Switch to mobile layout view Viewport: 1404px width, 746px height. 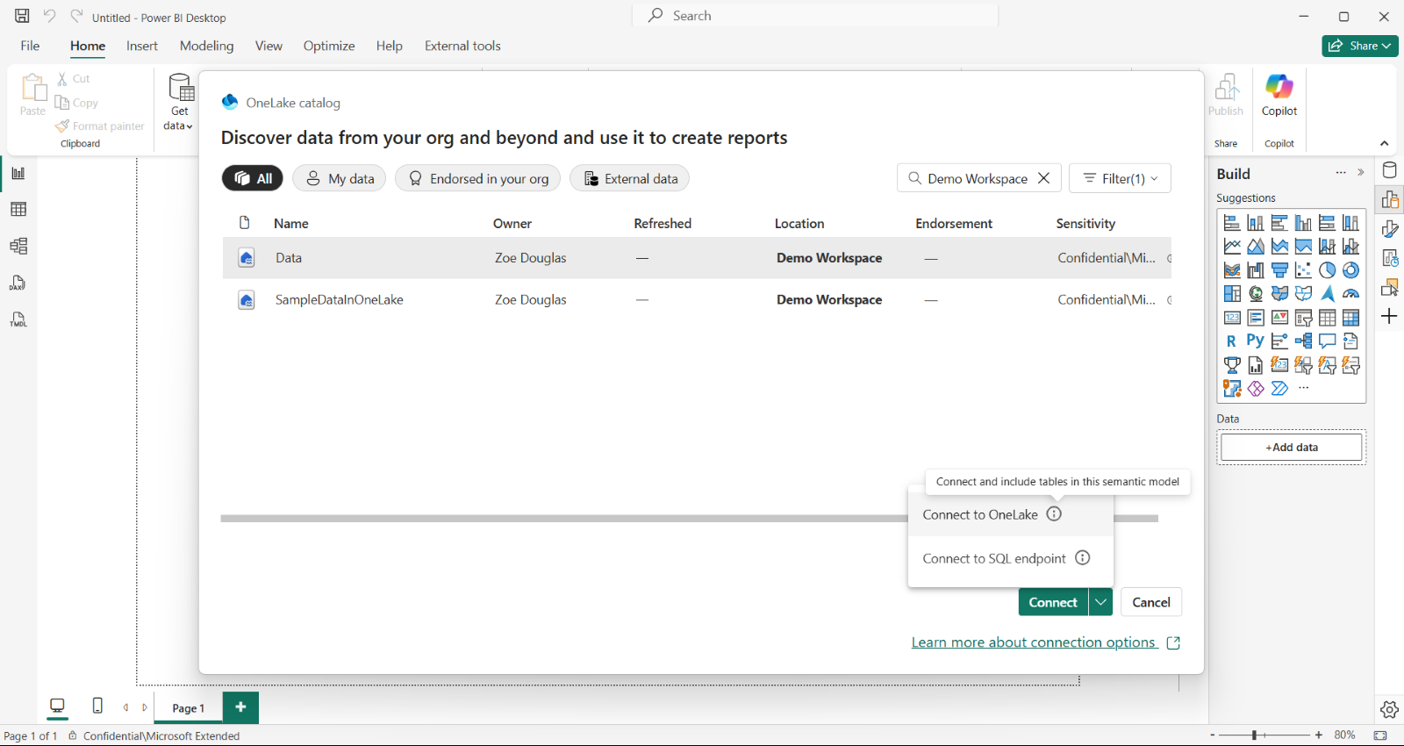[x=97, y=706]
